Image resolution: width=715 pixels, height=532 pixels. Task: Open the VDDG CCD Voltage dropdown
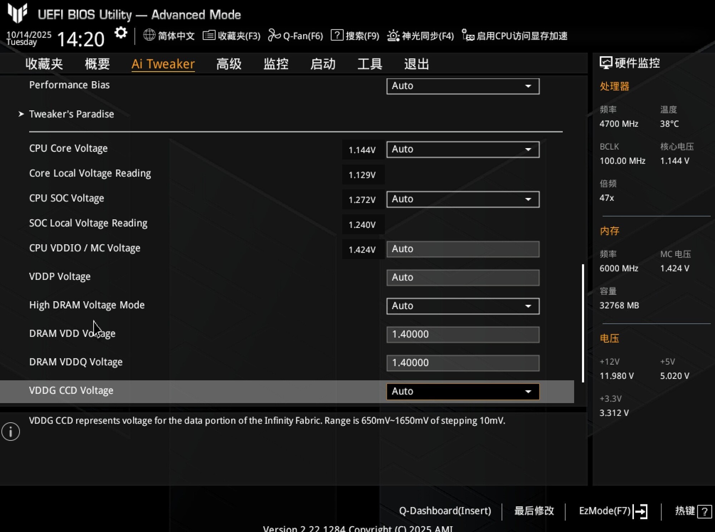(463, 391)
